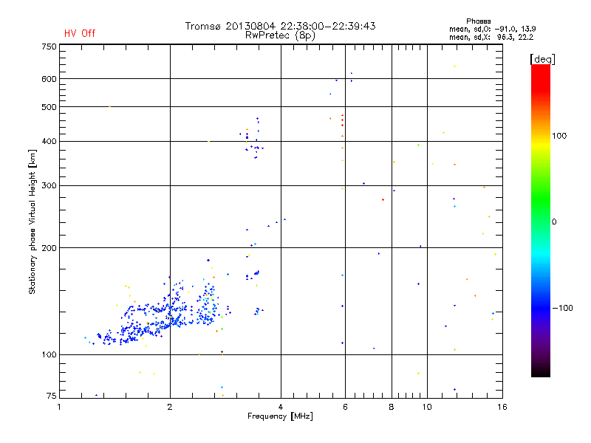Click the colorbar tick label "-100"

pos(562,308)
